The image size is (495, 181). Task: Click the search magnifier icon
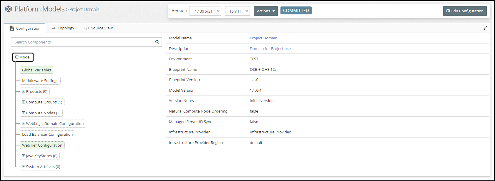click(157, 42)
